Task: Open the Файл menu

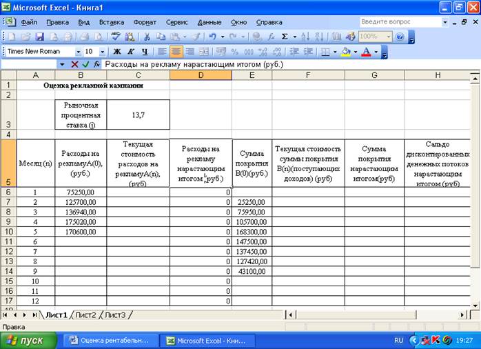Action: pyautogui.click(x=29, y=22)
